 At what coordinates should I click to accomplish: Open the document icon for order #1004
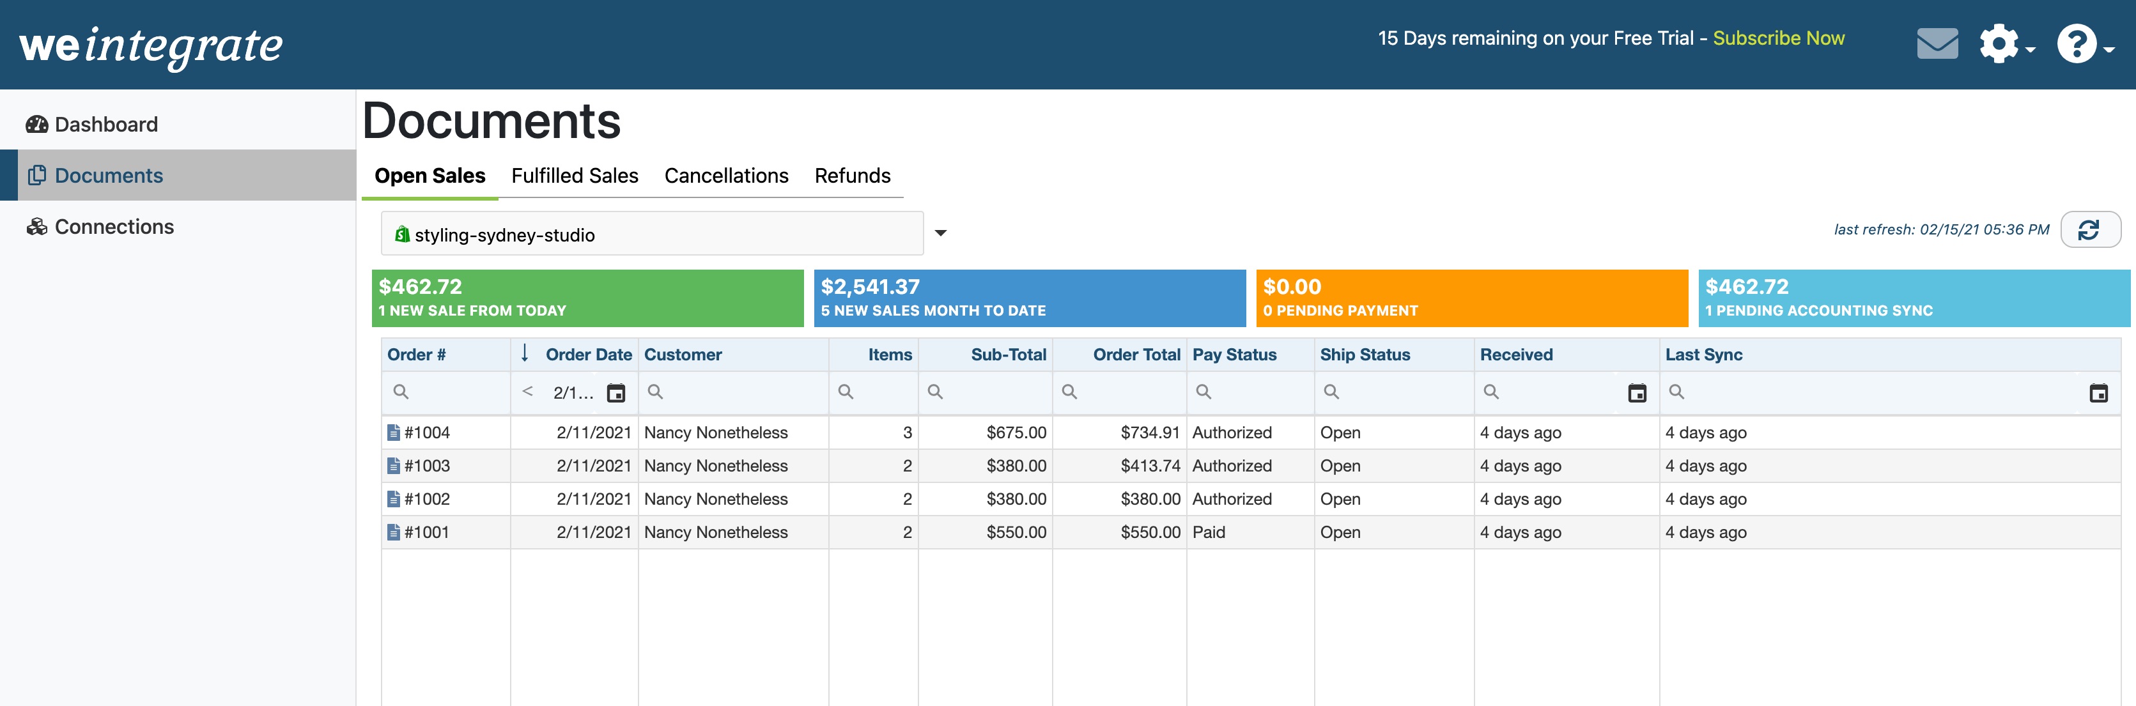click(395, 432)
